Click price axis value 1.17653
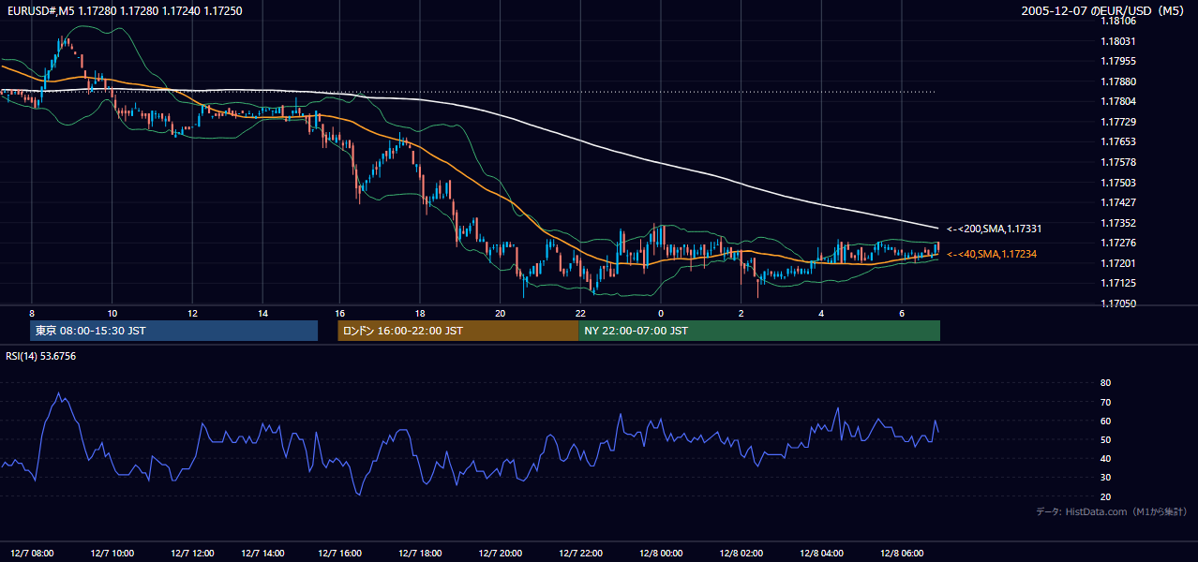Image resolution: width=1198 pixels, height=562 pixels. click(x=1117, y=141)
